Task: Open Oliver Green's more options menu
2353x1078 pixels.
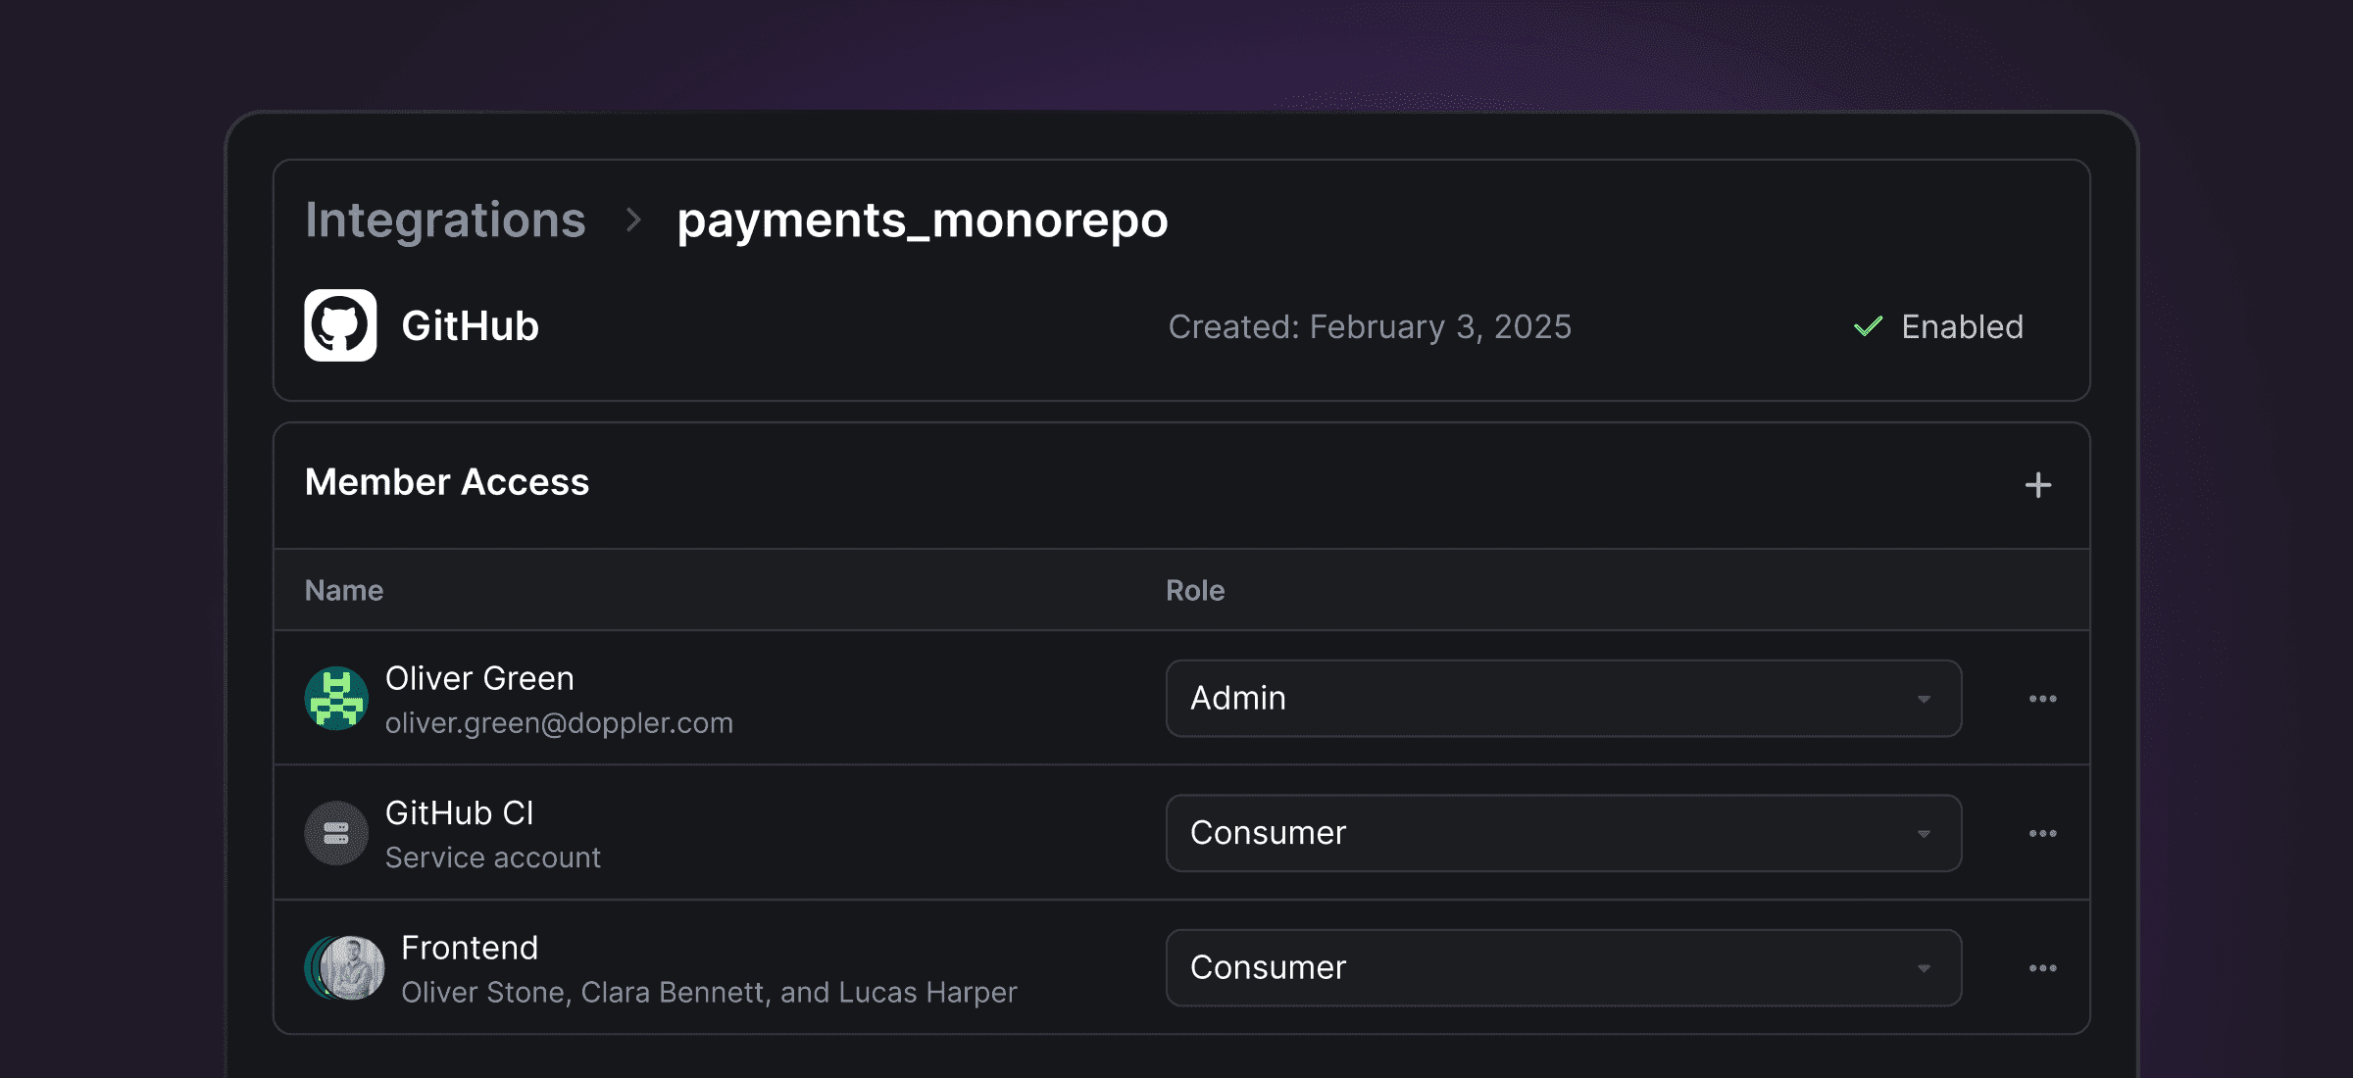Action: pyautogui.click(x=2042, y=699)
